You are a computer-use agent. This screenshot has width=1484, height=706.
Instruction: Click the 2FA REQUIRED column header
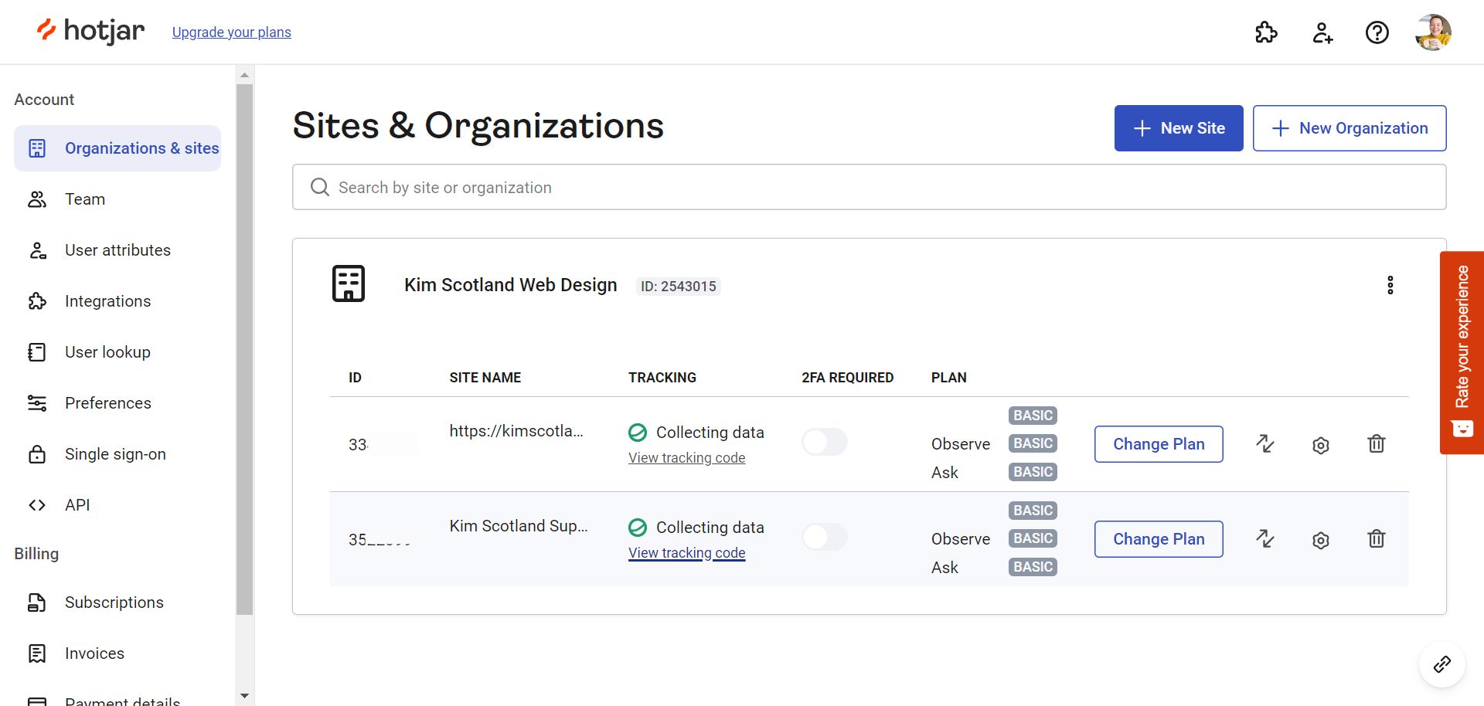click(848, 378)
